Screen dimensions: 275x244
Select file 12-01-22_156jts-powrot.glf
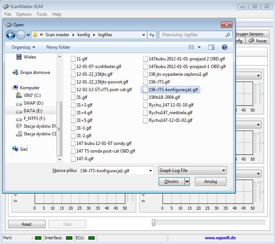[x=100, y=82]
